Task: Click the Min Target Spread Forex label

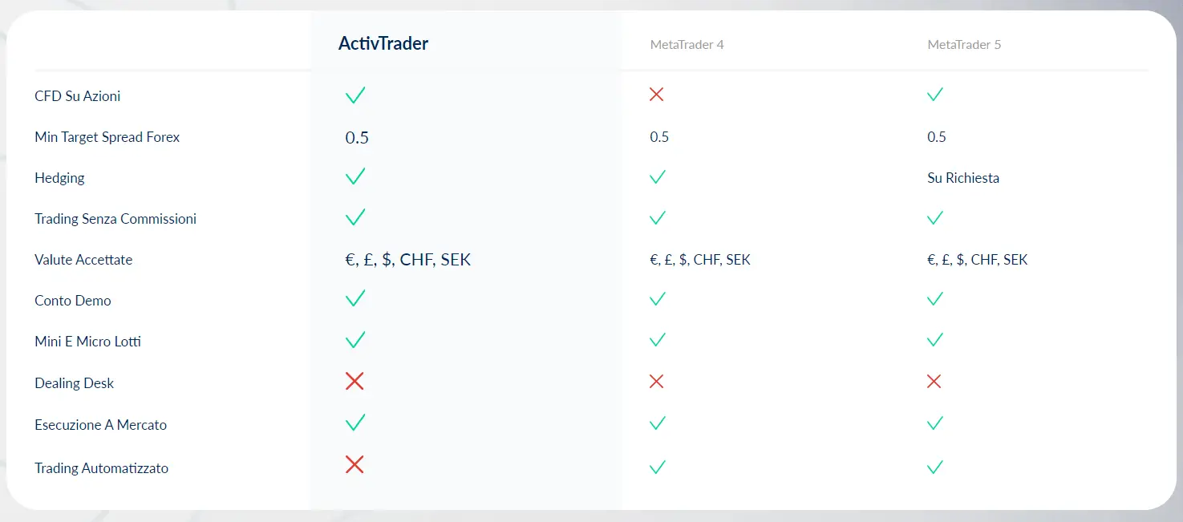Action: 107,137
